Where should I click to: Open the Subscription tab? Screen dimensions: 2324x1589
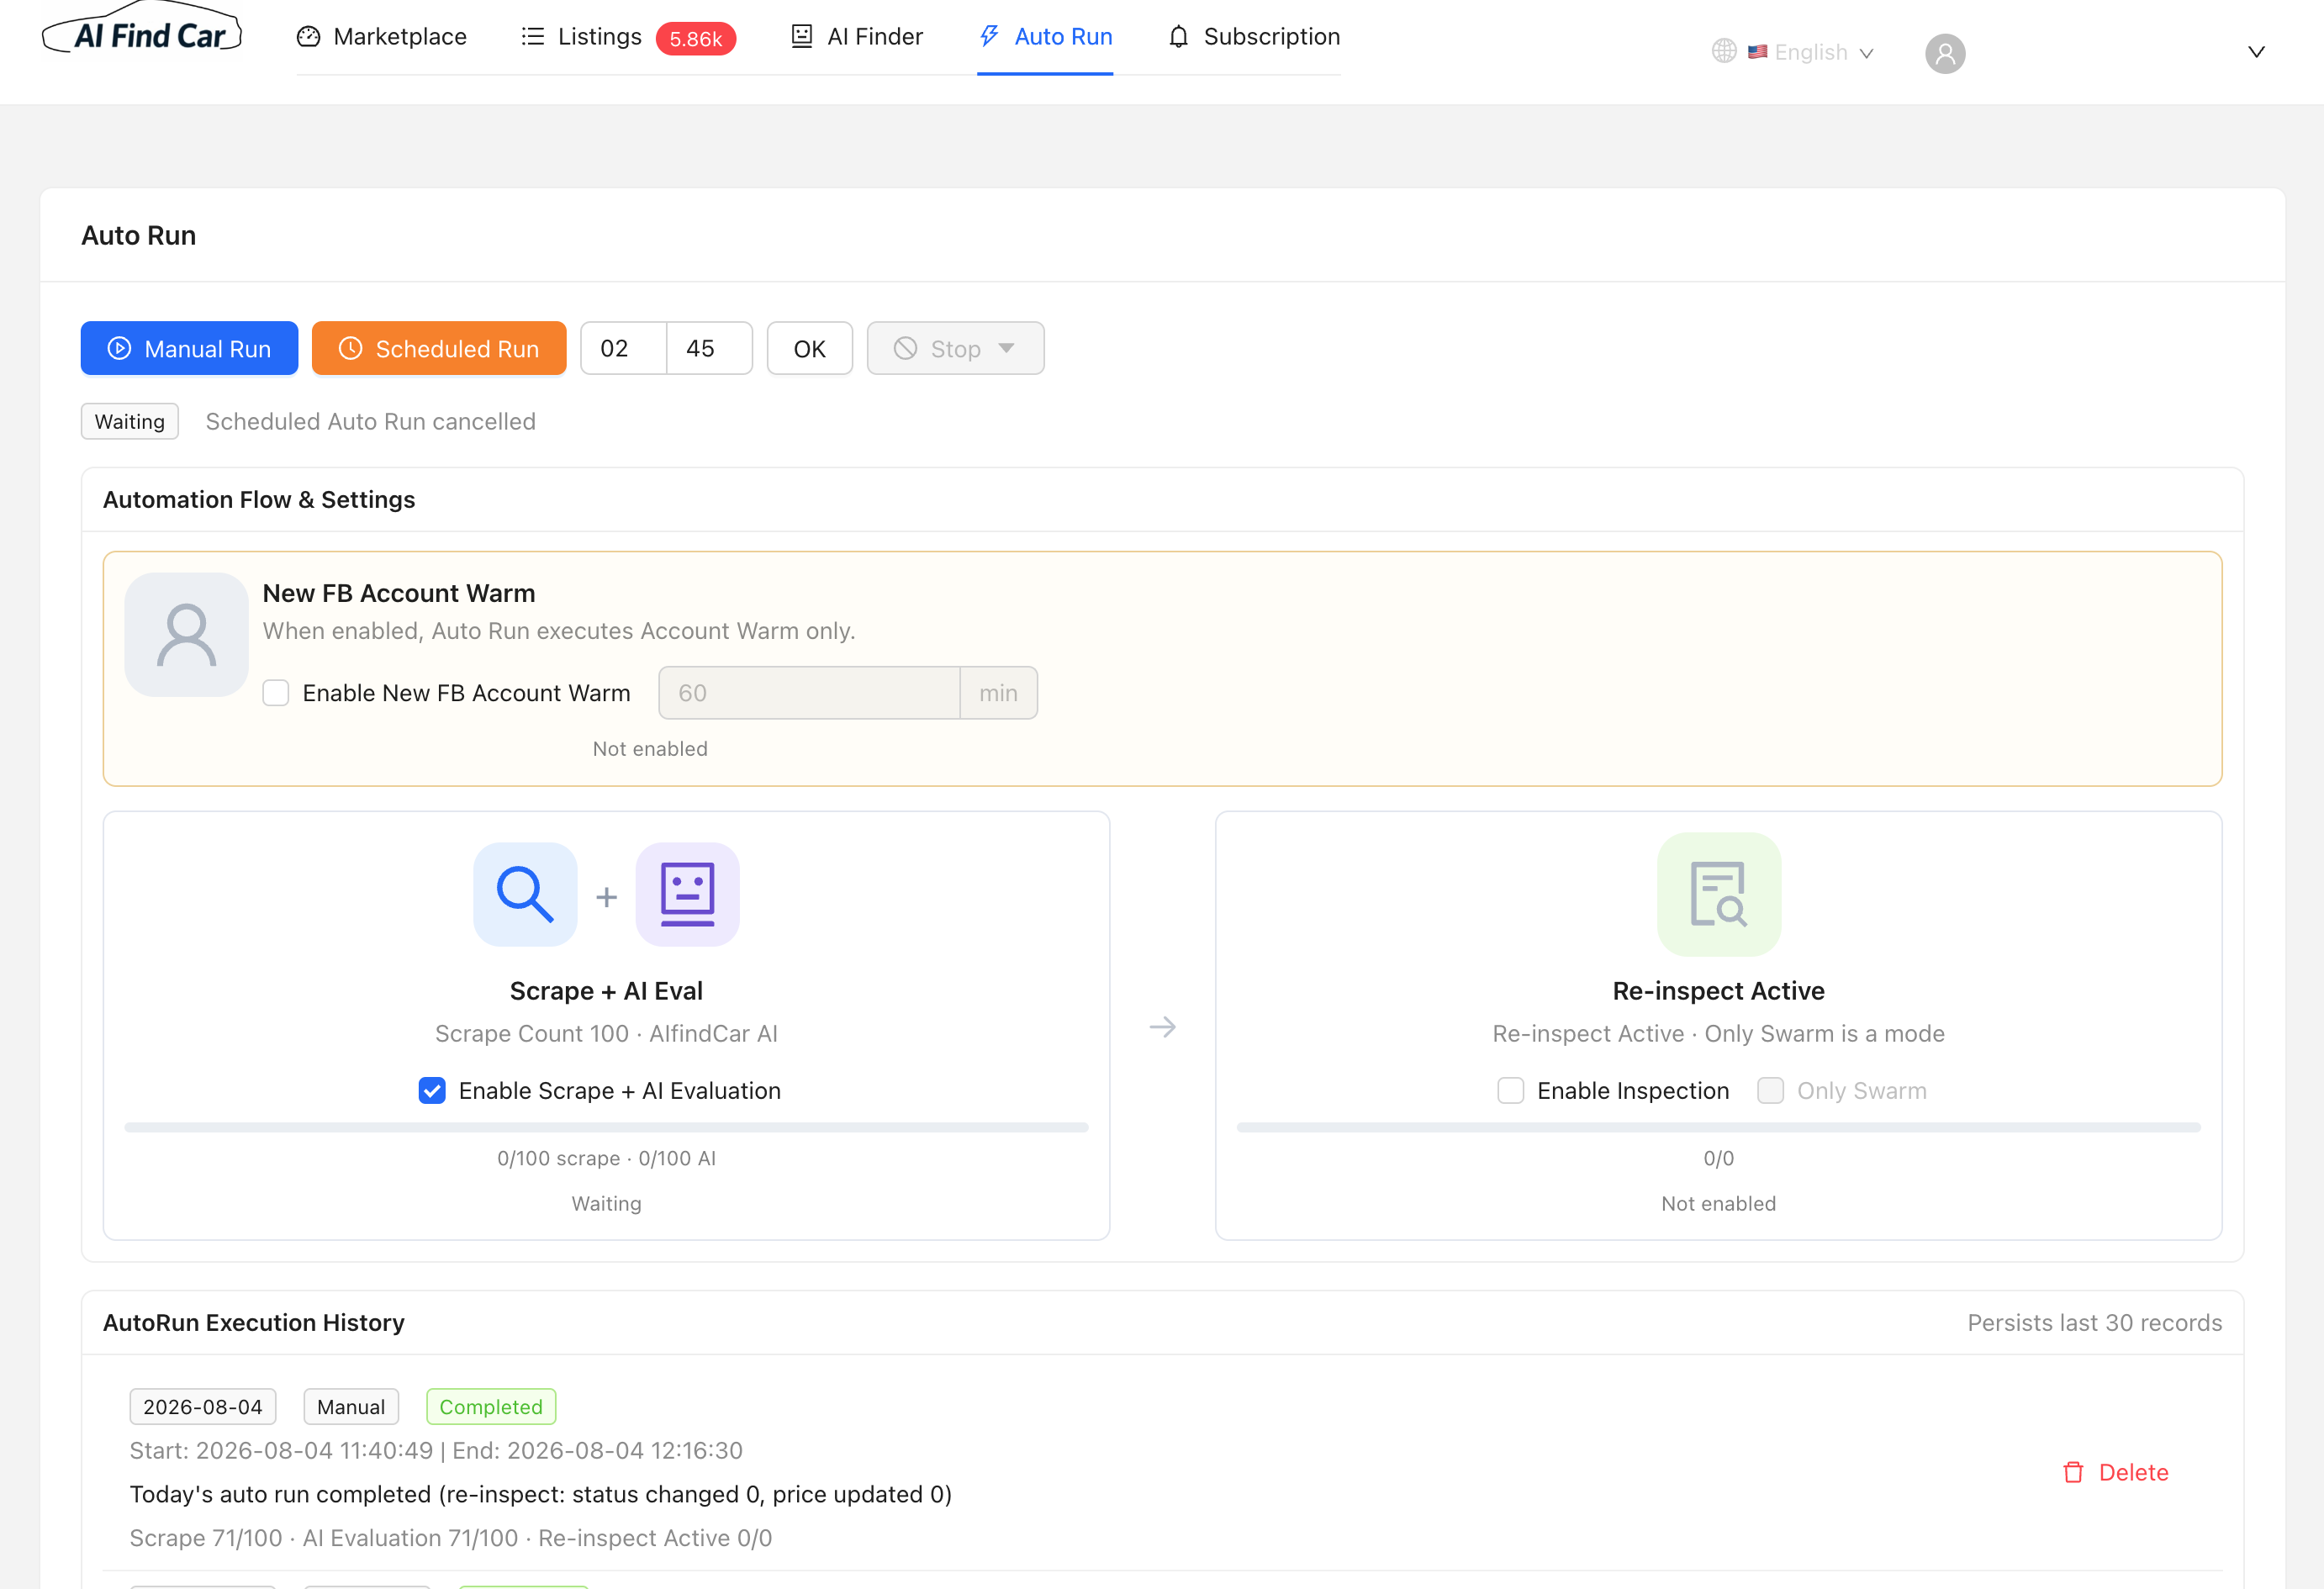click(1254, 37)
